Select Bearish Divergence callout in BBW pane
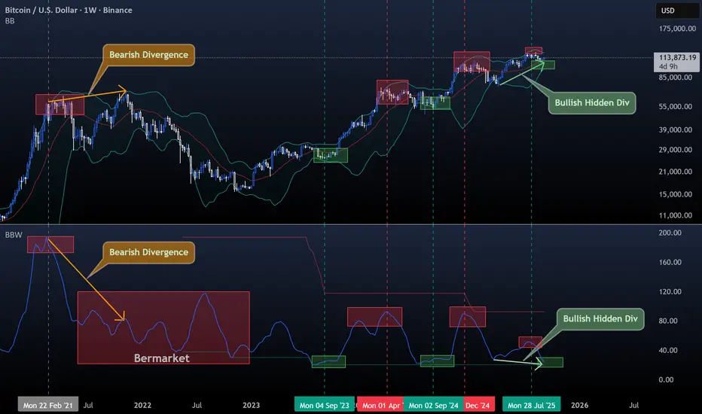Viewport: 702px width, 414px height. click(x=148, y=252)
